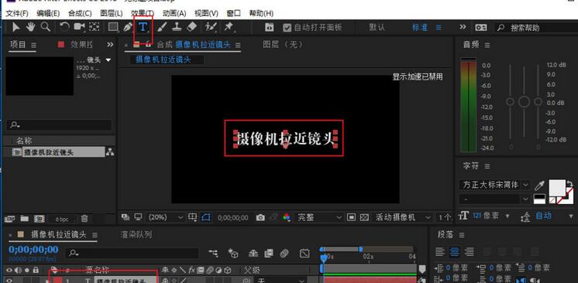The width and height of the screenshot is (578, 283).
Task: Click the fill color swatch in Character panel
Action: 557,187
